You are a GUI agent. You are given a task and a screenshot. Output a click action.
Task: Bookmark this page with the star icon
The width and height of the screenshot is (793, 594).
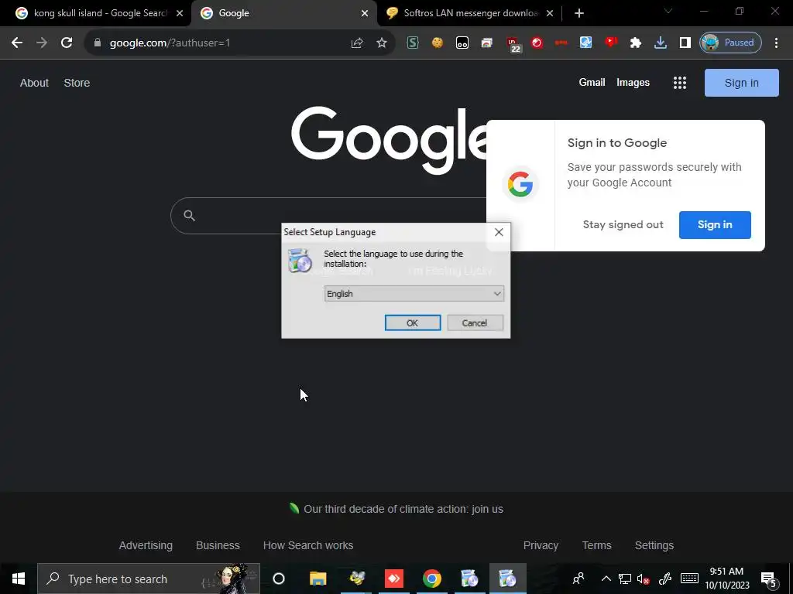point(382,43)
